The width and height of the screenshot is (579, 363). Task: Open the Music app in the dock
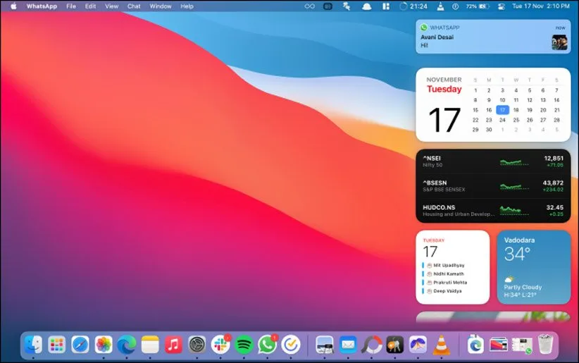173,344
